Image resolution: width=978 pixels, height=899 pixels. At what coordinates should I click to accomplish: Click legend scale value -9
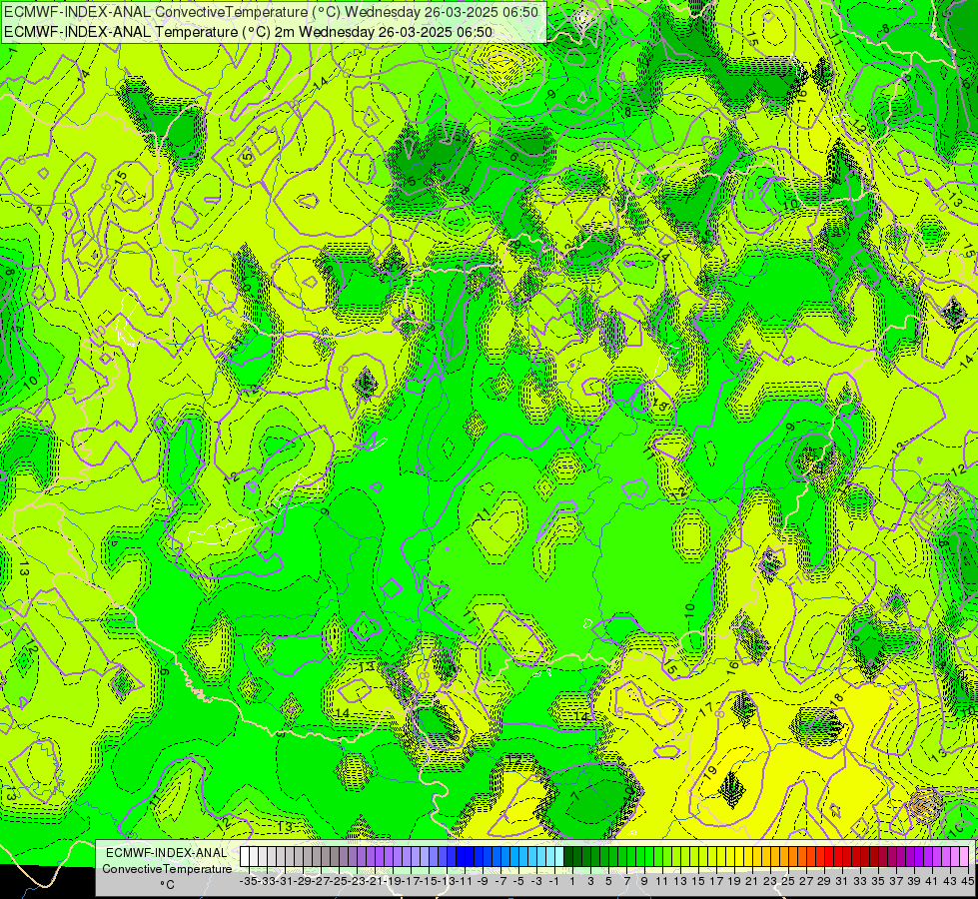coord(483,881)
